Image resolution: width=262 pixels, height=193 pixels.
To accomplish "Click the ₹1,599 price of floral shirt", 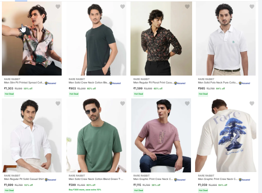I will click(138, 89).
